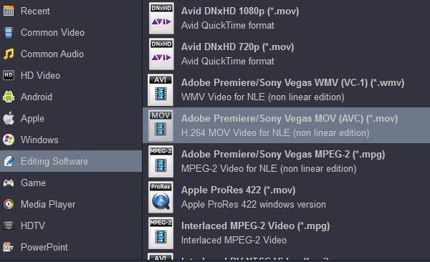Click the Game controller icon
This screenshot has width=430, height=262.
click(x=9, y=183)
